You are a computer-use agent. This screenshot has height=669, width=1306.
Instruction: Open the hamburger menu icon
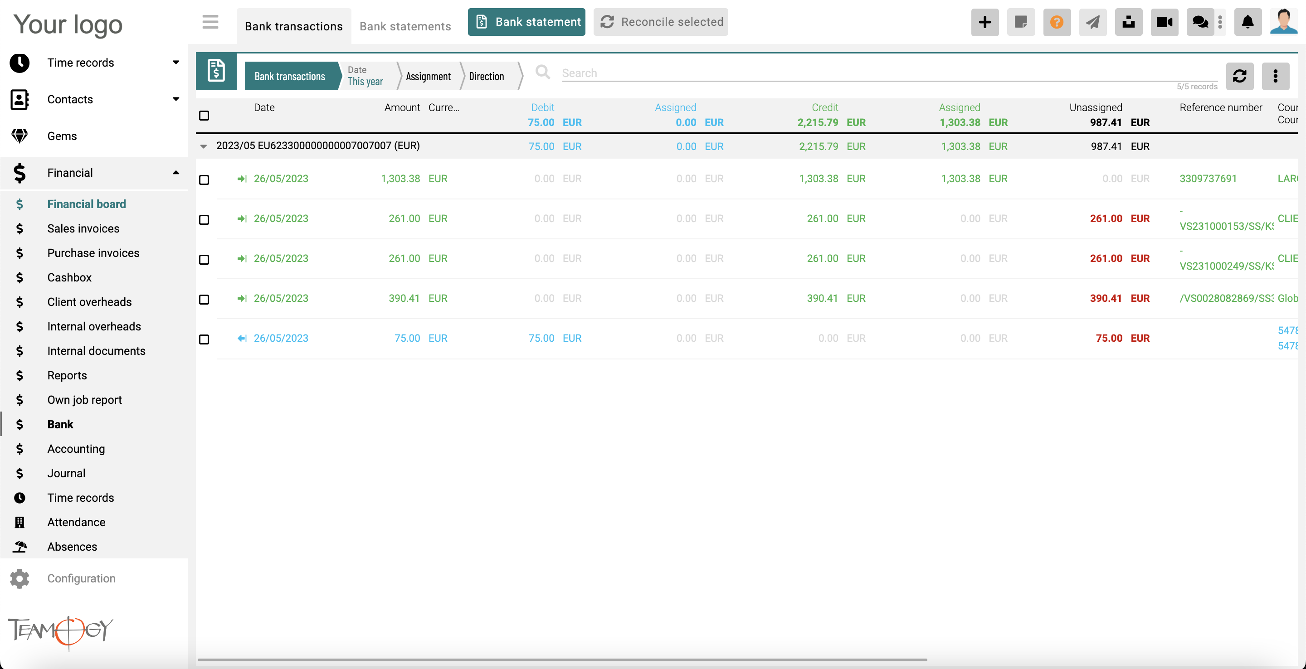coord(210,22)
